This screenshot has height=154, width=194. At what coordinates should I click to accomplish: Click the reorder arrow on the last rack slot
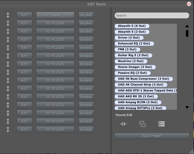point(8,129)
